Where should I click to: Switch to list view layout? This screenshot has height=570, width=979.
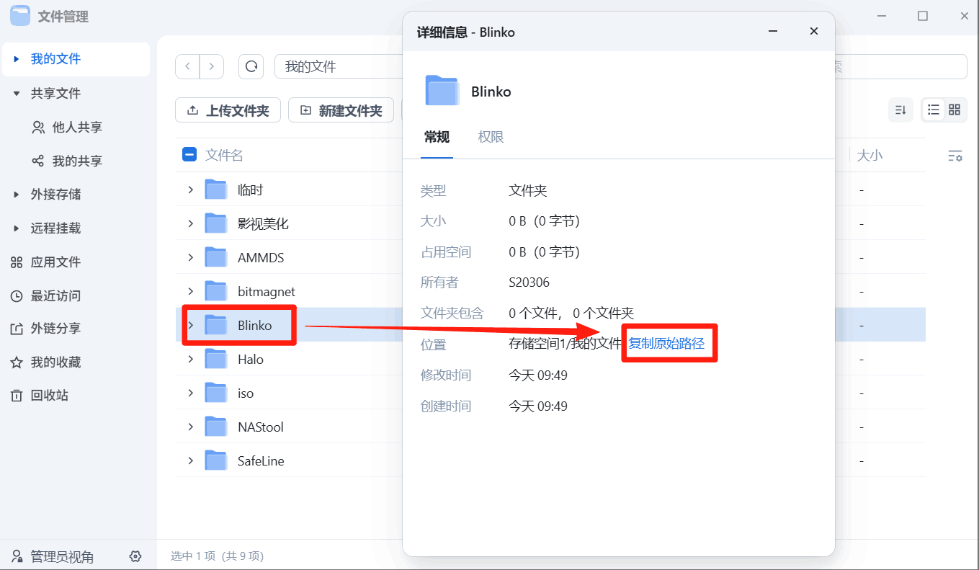point(934,110)
